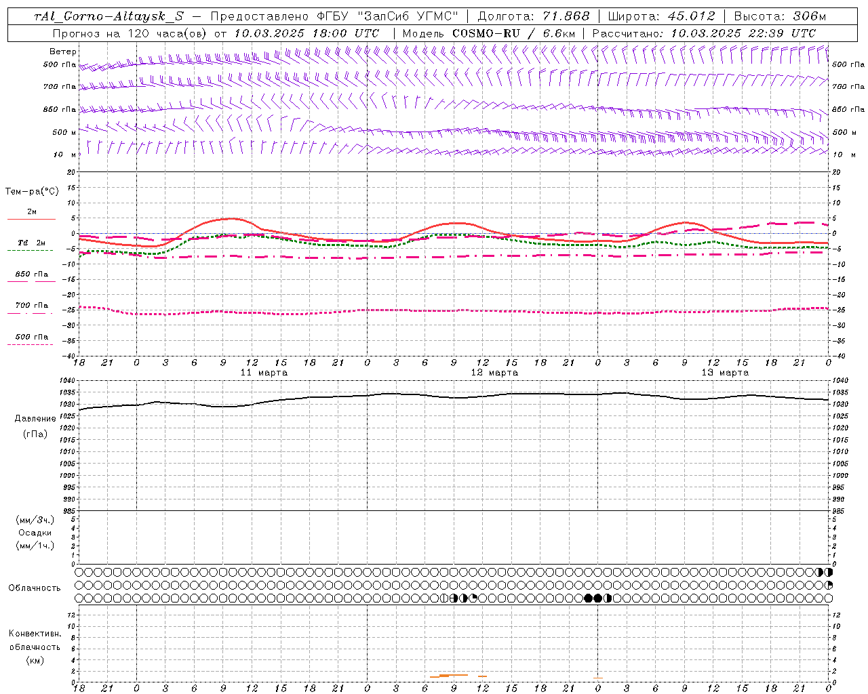Image resolution: width=868 pixels, height=694 pixels.
Task: Click the 500 гПа temperature legend label
Action: point(32,337)
